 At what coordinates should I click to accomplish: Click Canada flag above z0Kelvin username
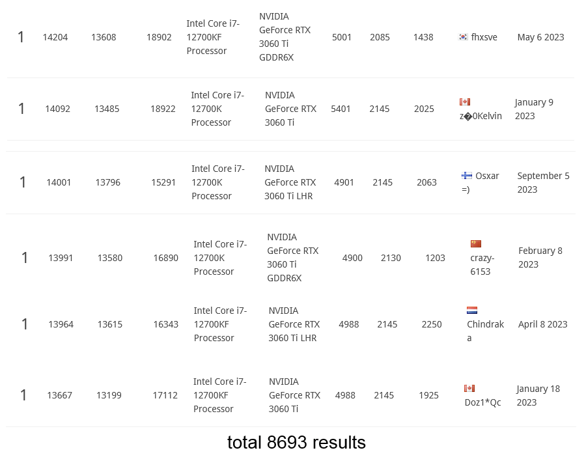pyautogui.click(x=465, y=102)
